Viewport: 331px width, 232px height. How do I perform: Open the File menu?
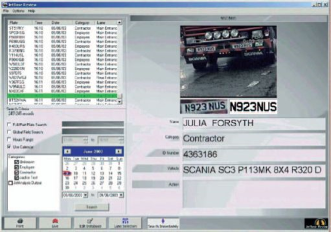[6, 11]
